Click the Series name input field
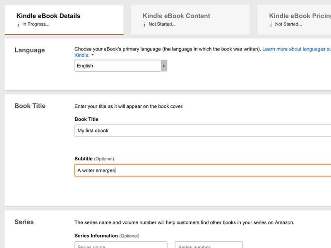Screen dimensions: 331x248 coord(121,246)
